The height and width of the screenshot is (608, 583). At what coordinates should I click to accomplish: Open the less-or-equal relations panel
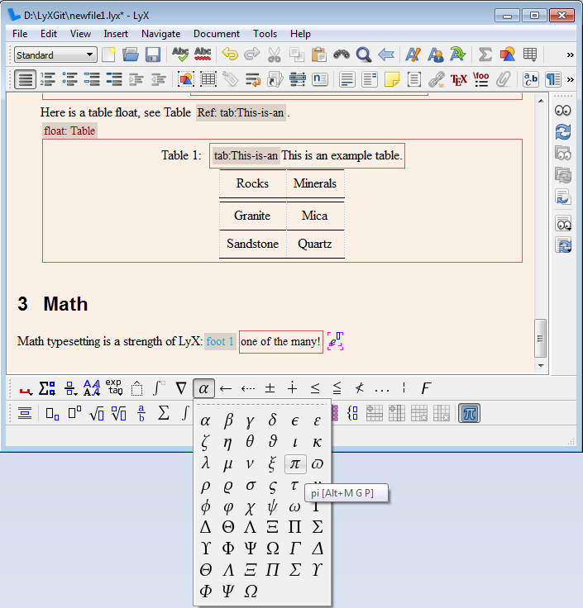point(315,388)
